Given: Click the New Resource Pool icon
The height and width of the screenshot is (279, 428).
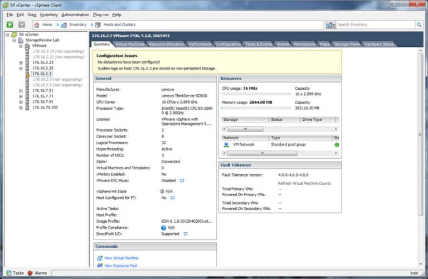Looking at the screenshot, I should pyautogui.click(x=100, y=266).
